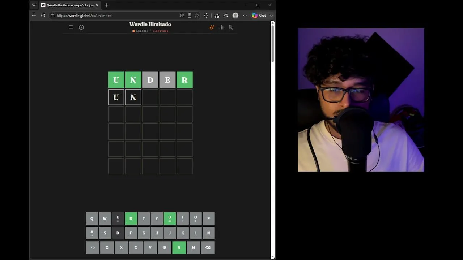Tap the J key
463x260 pixels.
[x=170, y=233]
